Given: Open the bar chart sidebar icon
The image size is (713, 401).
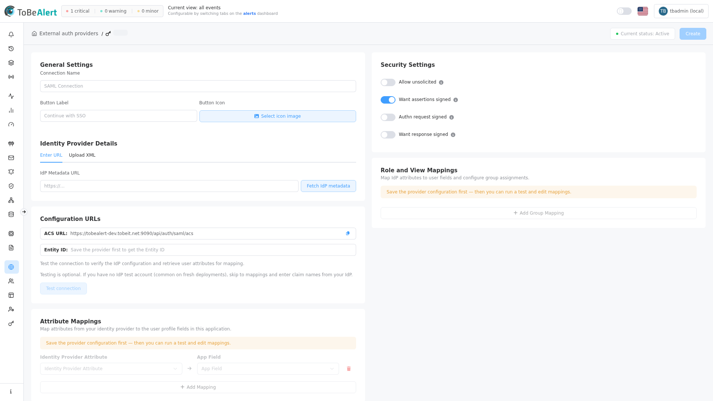Looking at the screenshot, I should click(11, 110).
